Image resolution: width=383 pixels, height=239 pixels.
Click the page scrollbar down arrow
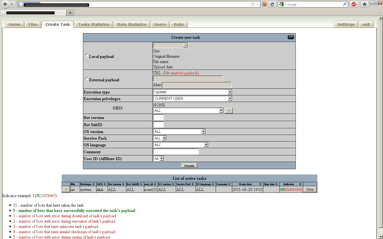click(381, 237)
